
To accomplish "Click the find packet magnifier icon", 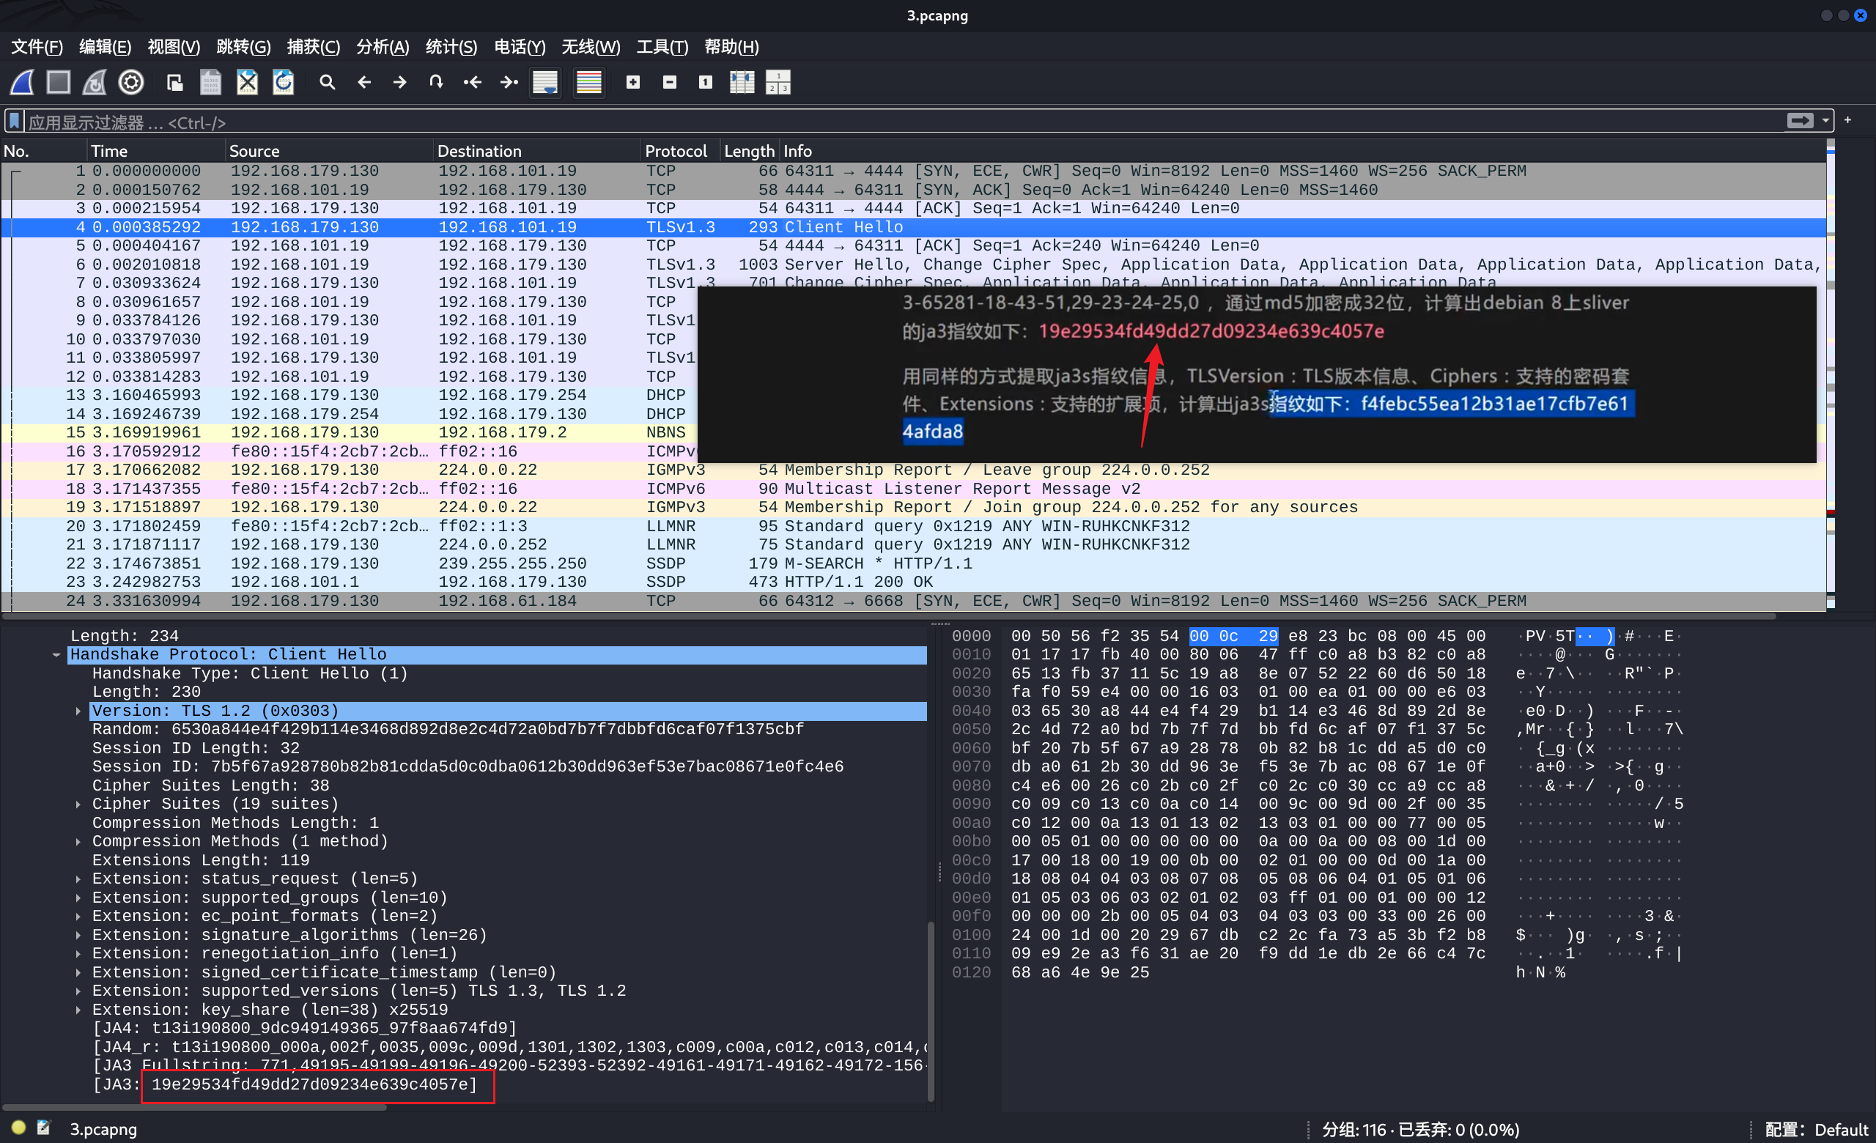I will (328, 82).
